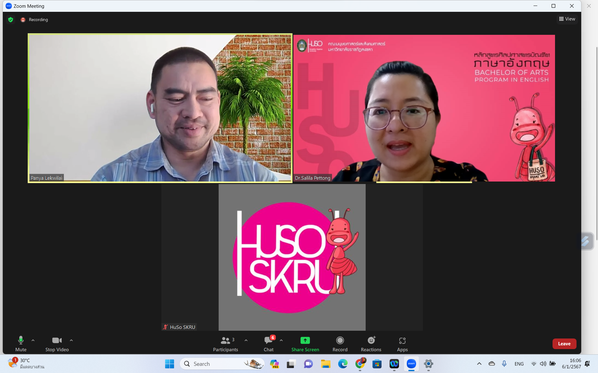Open Settings gear app on taskbar
The width and height of the screenshot is (598, 373).
[x=429, y=364]
